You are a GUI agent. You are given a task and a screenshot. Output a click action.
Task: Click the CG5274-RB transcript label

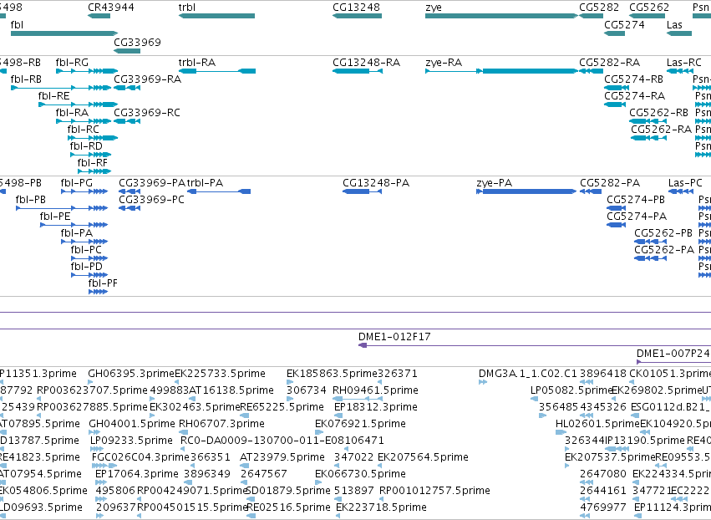click(x=634, y=79)
